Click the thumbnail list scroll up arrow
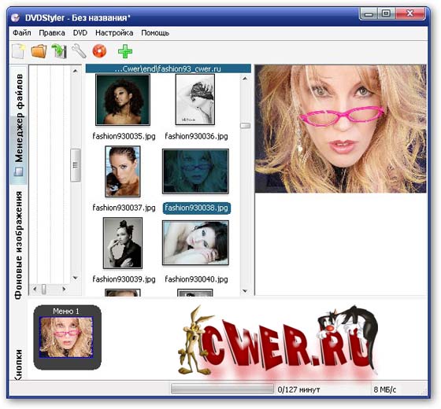The height and width of the screenshot is (409, 441). point(245,79)
